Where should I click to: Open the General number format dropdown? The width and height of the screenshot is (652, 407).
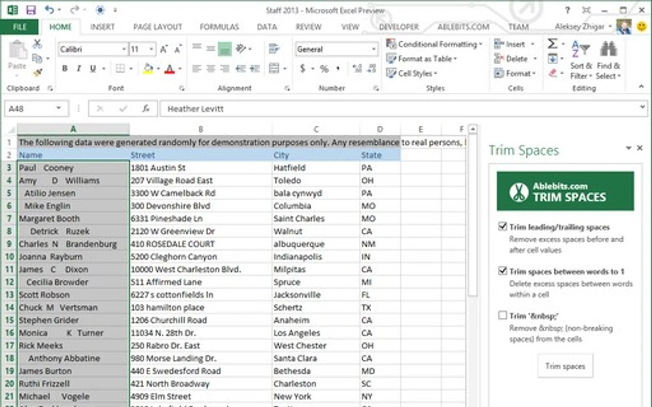[374, 49]
